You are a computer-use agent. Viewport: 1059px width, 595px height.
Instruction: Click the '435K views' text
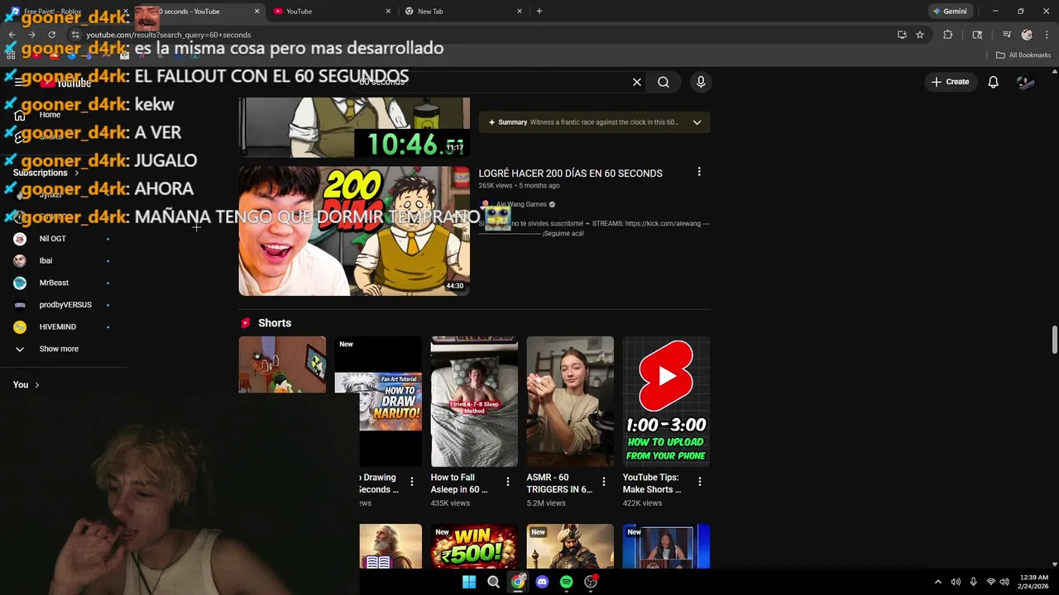[x=450, y=502]
